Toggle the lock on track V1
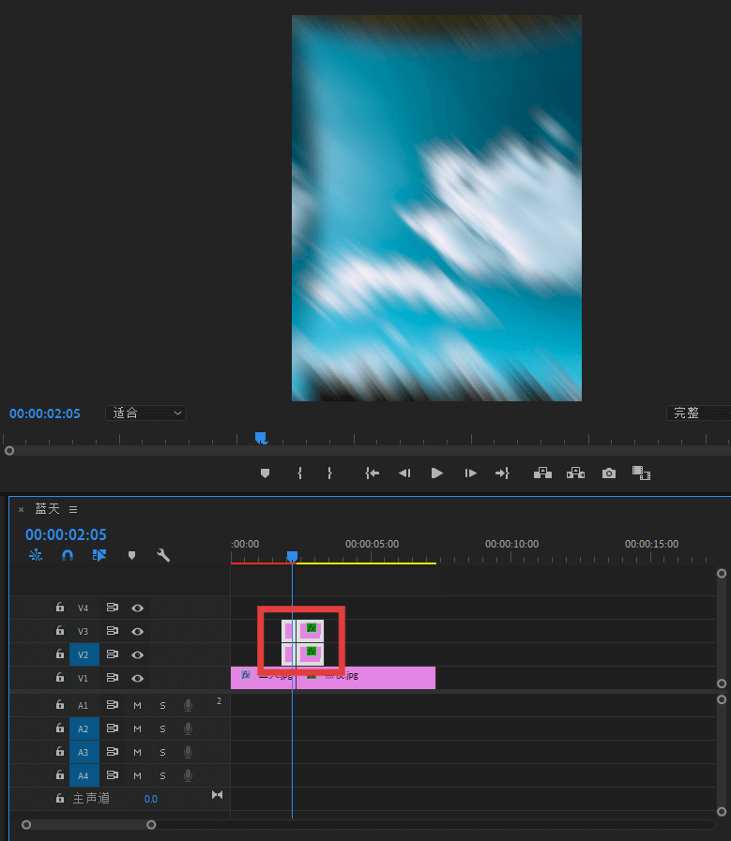 (60, 678)
